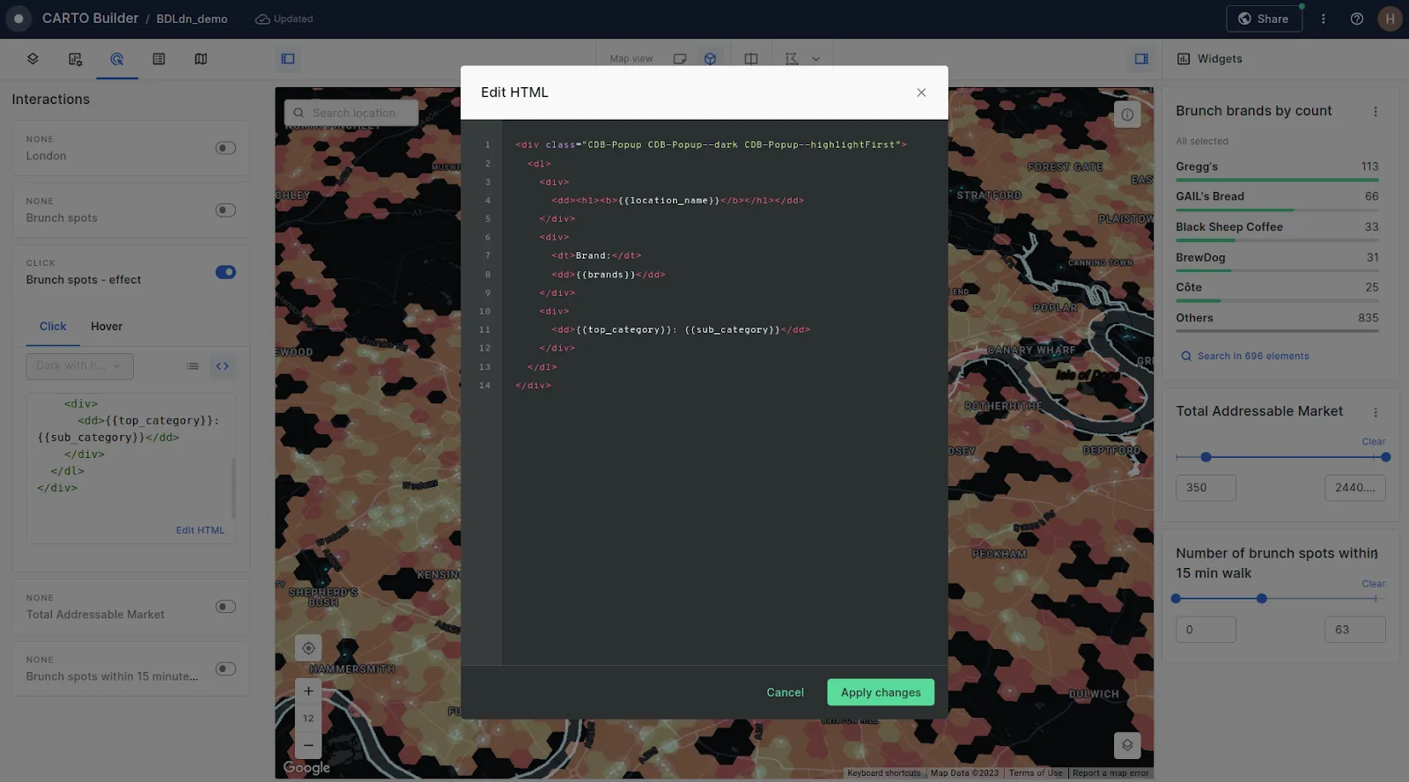This screenshot has width=1409, height=782.
Task: Switch to the Hover tab
Action: (x=107, y=327)
